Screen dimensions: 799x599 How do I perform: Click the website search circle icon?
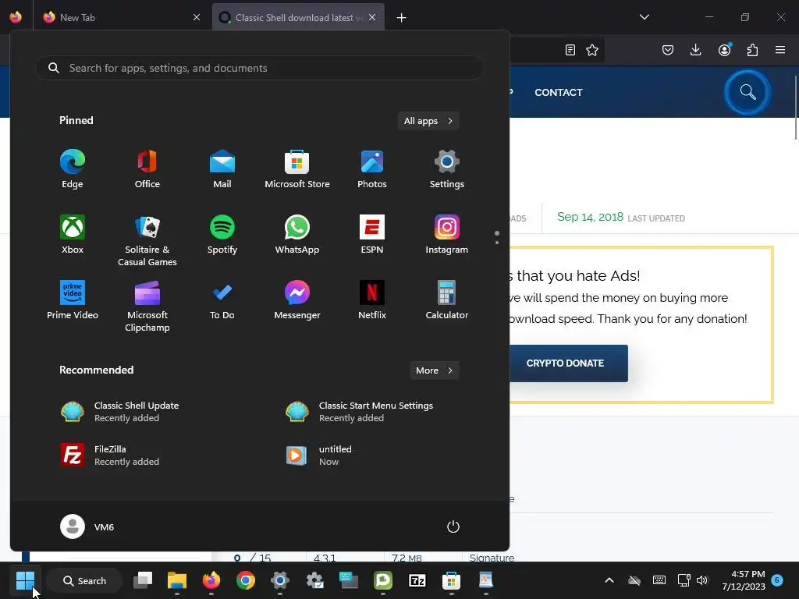point(748,92)
